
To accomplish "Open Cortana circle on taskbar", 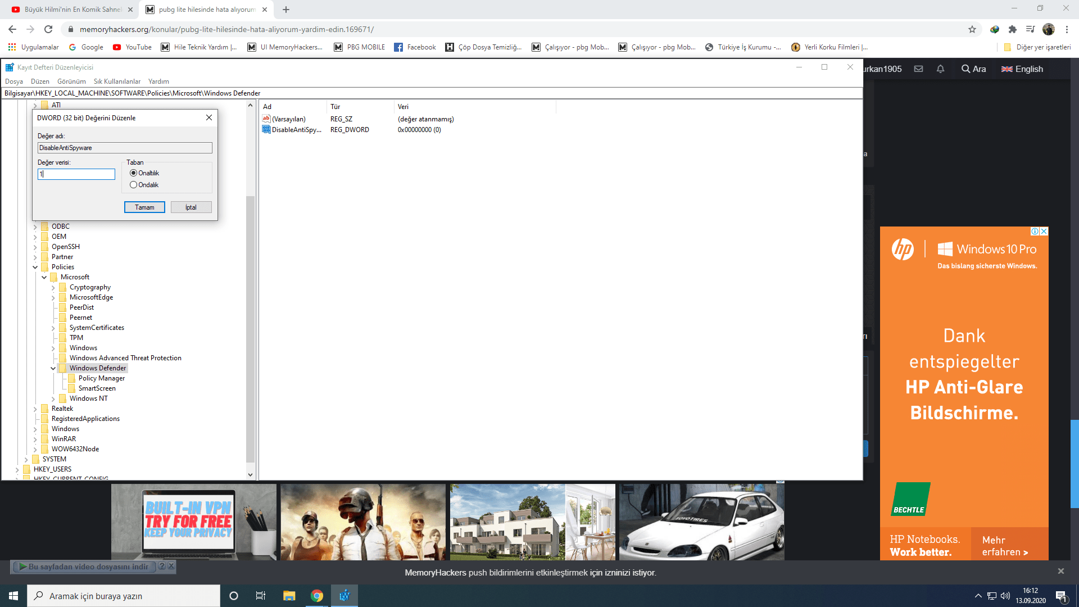I will click(234, 596).
